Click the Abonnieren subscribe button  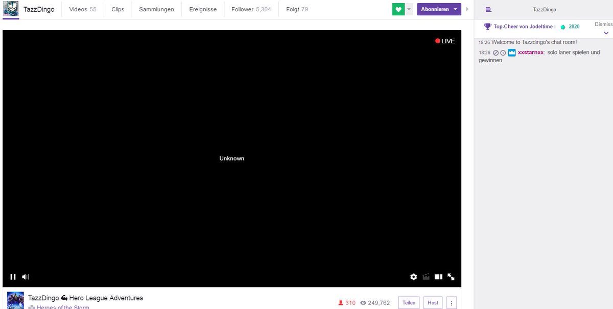(439, 9)
